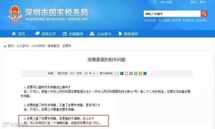Image resolution: width=215 pixels, height=129 pixels.
Task: Click the 信息公开 speech bubble icon
Action: click(37, 33)
